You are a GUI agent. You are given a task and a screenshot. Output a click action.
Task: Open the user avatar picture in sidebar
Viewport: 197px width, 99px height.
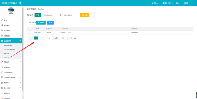point(11,10)
